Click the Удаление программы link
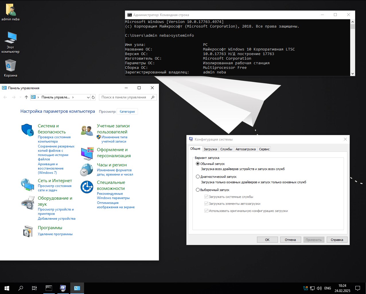 pos(55,234)
